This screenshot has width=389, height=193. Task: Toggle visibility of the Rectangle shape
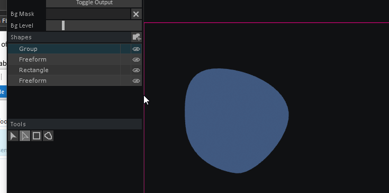[136, 71]
